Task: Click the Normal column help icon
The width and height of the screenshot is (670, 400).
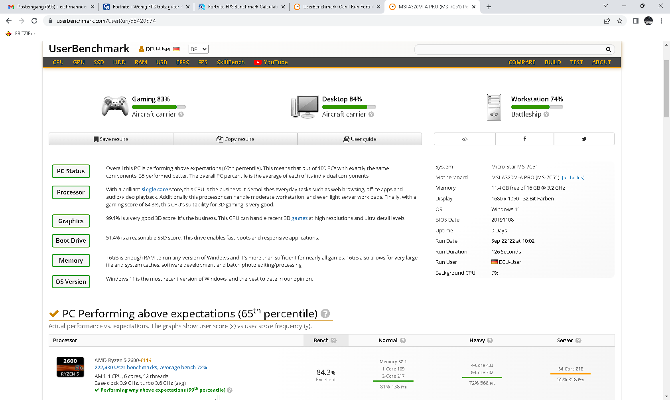Action: pos(403,341)
